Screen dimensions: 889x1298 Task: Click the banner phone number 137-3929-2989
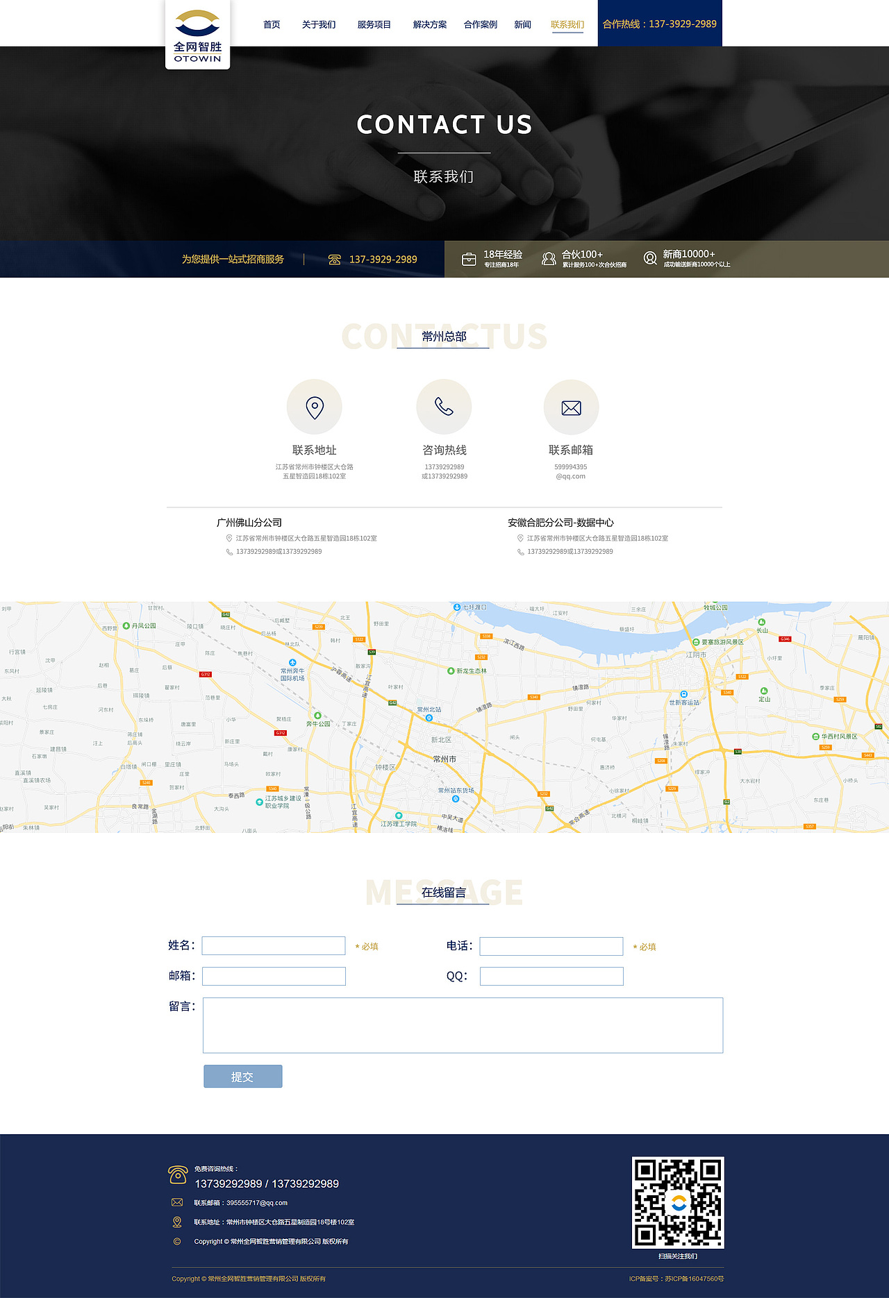[383, 260]
